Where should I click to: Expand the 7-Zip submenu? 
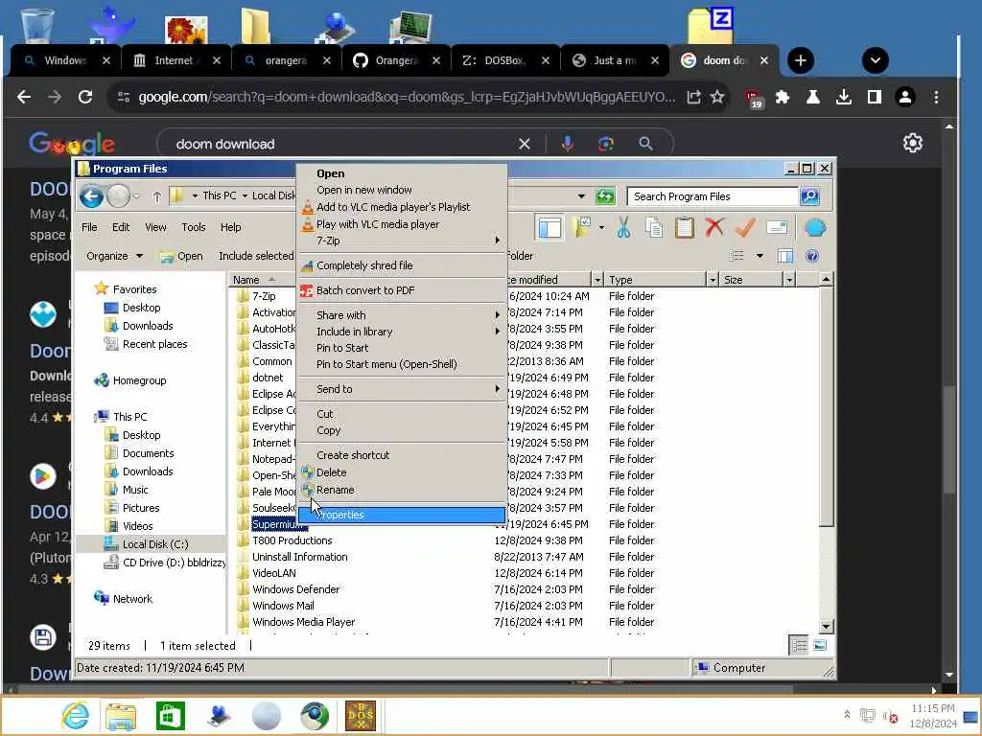coord(402,241)
